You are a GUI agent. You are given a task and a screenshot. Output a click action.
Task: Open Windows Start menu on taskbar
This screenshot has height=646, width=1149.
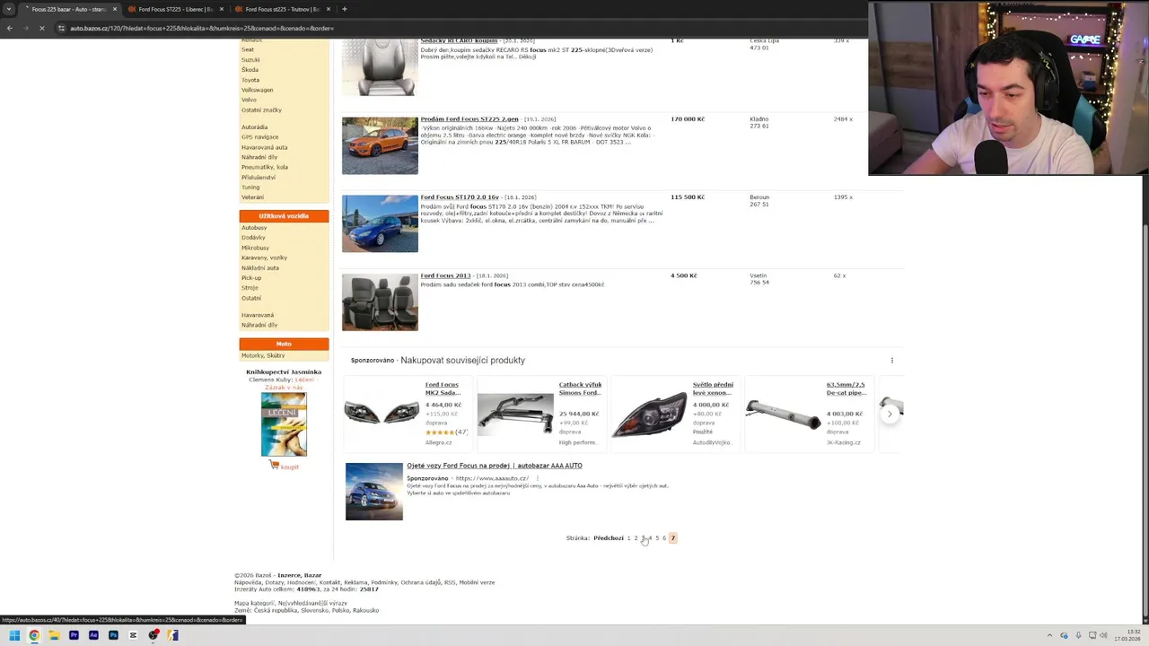tap(14, 635)
